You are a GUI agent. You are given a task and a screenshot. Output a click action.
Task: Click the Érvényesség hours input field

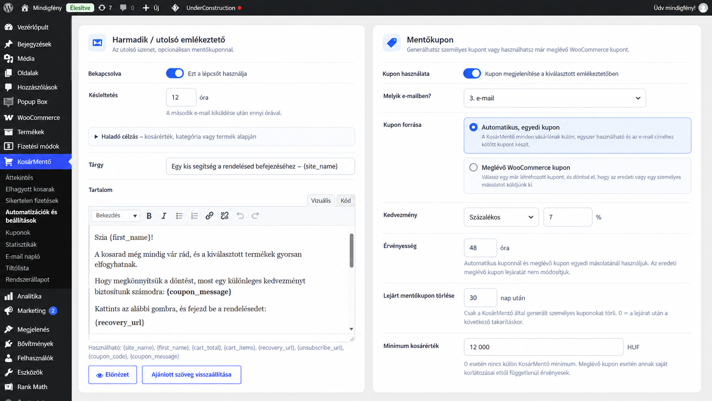480,248
